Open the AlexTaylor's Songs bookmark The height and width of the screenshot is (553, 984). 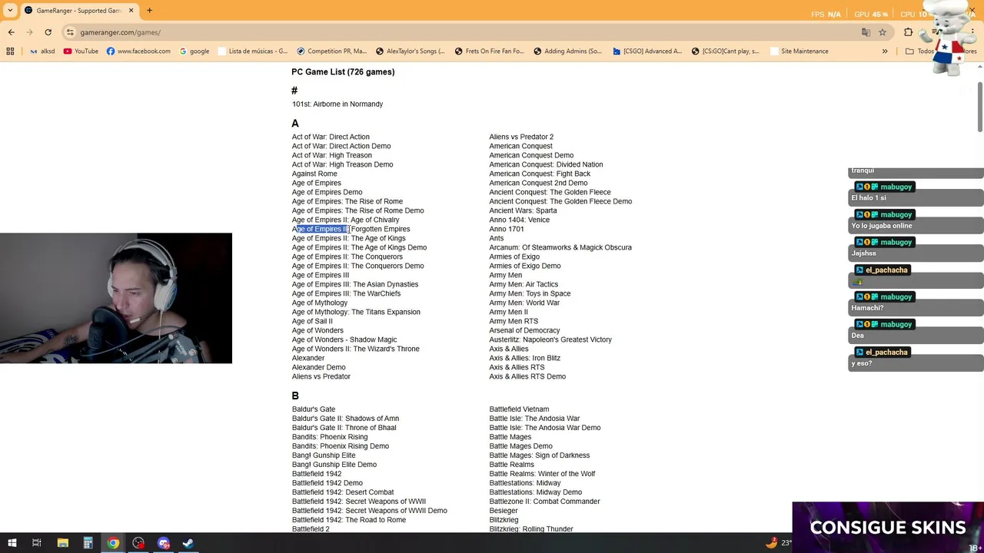click(411, 51)
